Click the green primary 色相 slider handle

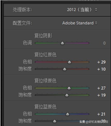69,88
